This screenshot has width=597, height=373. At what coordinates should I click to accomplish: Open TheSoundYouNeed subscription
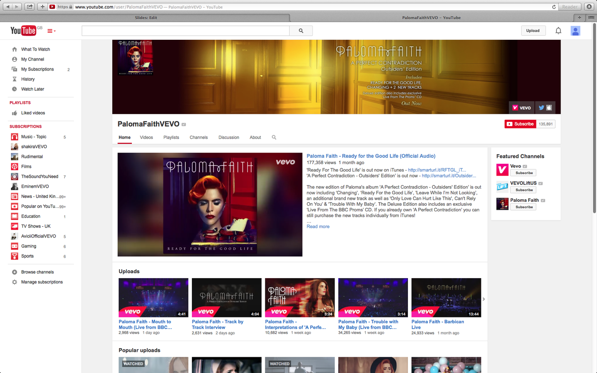pos(40,177)
